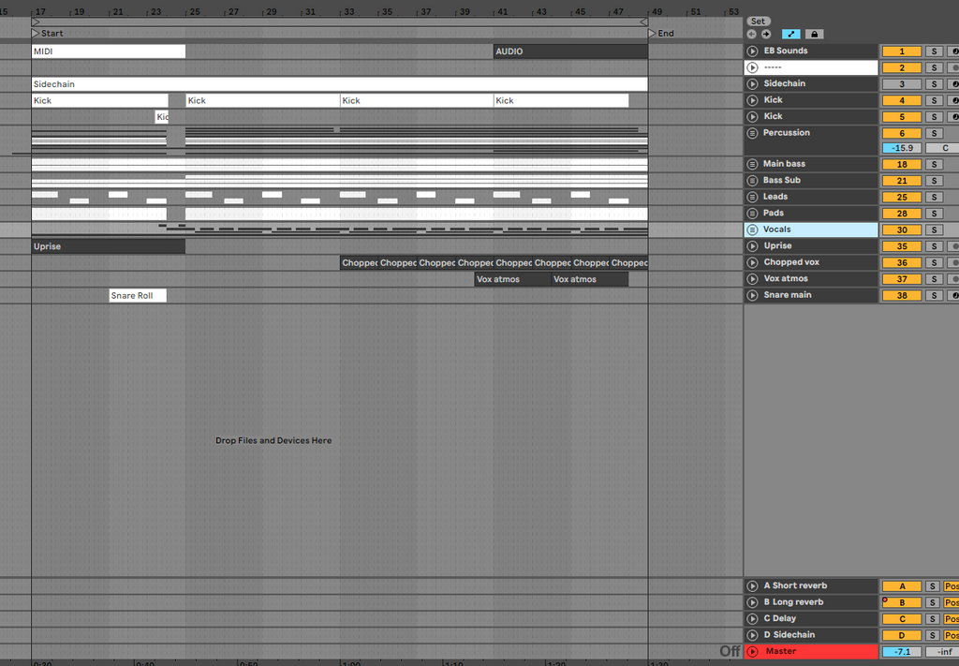Click the Set locator button
Screen dimensions: 959x666
pos(758,21)
